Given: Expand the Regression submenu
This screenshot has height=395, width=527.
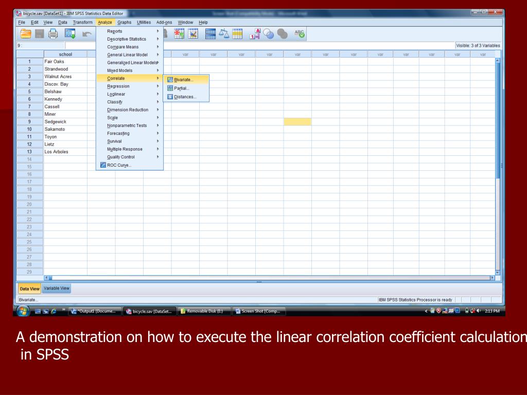Looking at the screenshot, I should pos(129,86).
